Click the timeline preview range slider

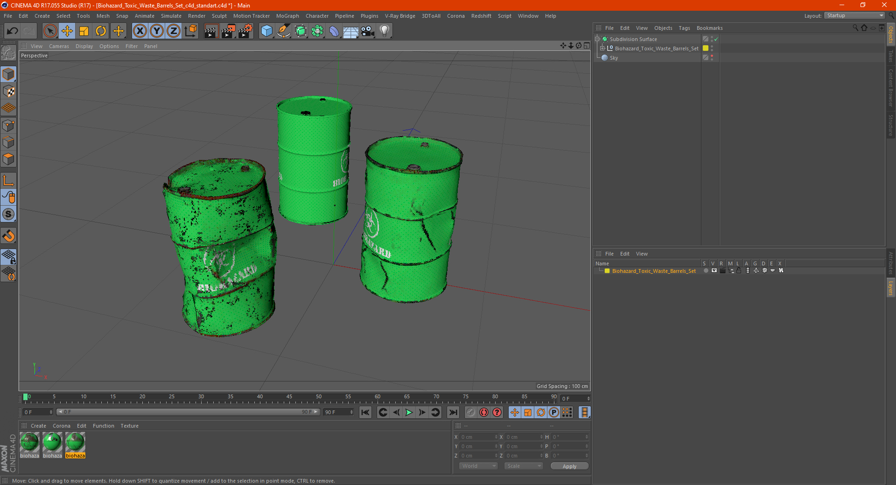pyautogui.click(x=188, y=412)
